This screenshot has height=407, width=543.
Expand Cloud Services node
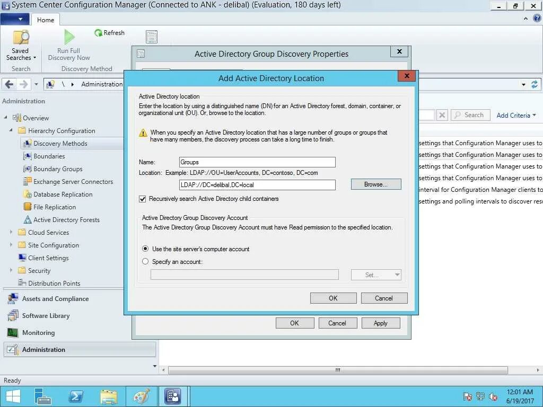click(x=11, y=232)
